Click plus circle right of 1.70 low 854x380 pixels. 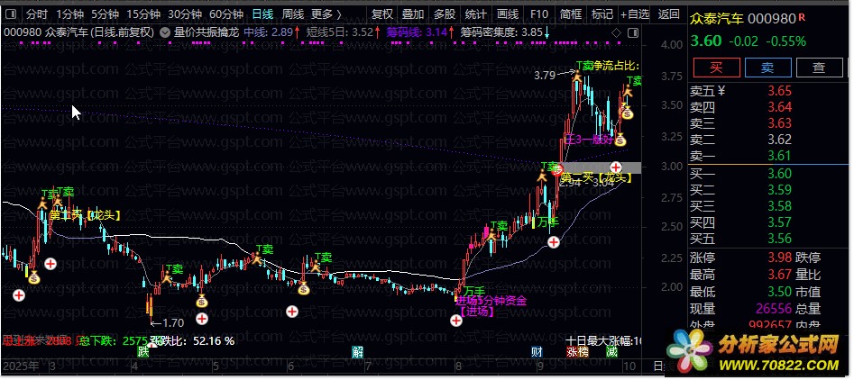coord(202,319)
